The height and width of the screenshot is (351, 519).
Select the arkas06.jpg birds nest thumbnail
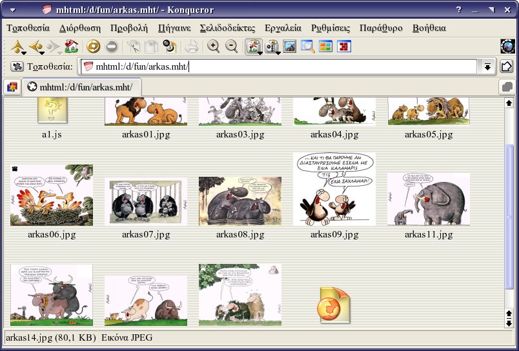click(x=52, y=196)
